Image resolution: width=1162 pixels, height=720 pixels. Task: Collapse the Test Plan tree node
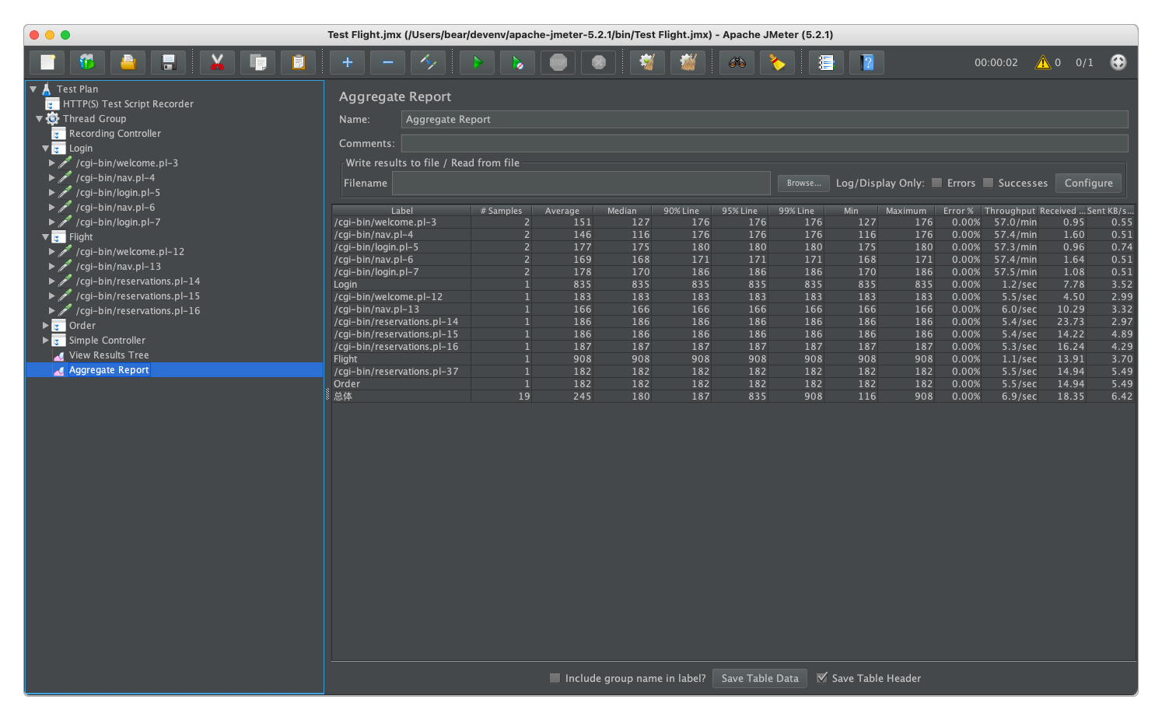click(x=33, y=89)
